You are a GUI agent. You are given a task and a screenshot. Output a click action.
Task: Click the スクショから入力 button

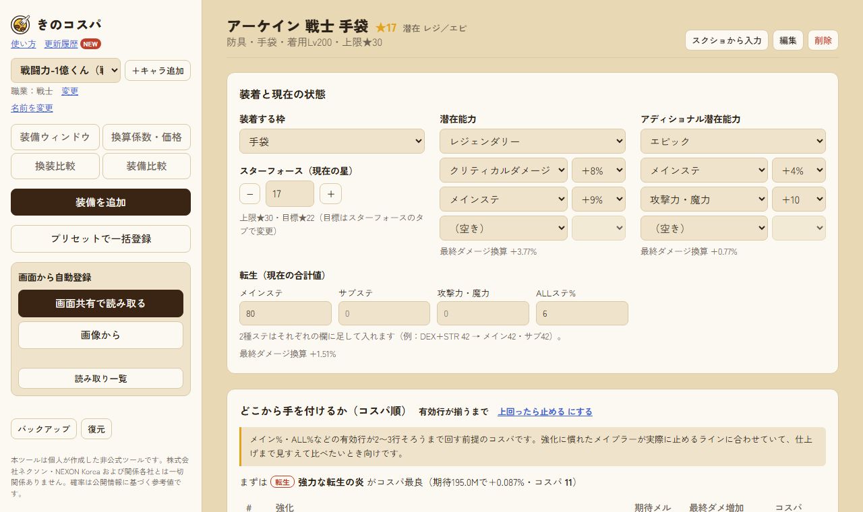point(727,40)
